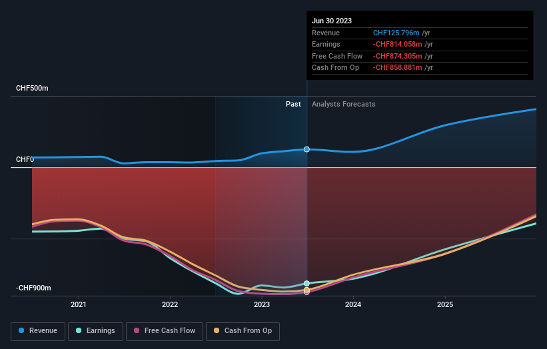547x349 pixels.
Task: Click the Revenue row label in tooltip
Action: (x=326, y=33)
